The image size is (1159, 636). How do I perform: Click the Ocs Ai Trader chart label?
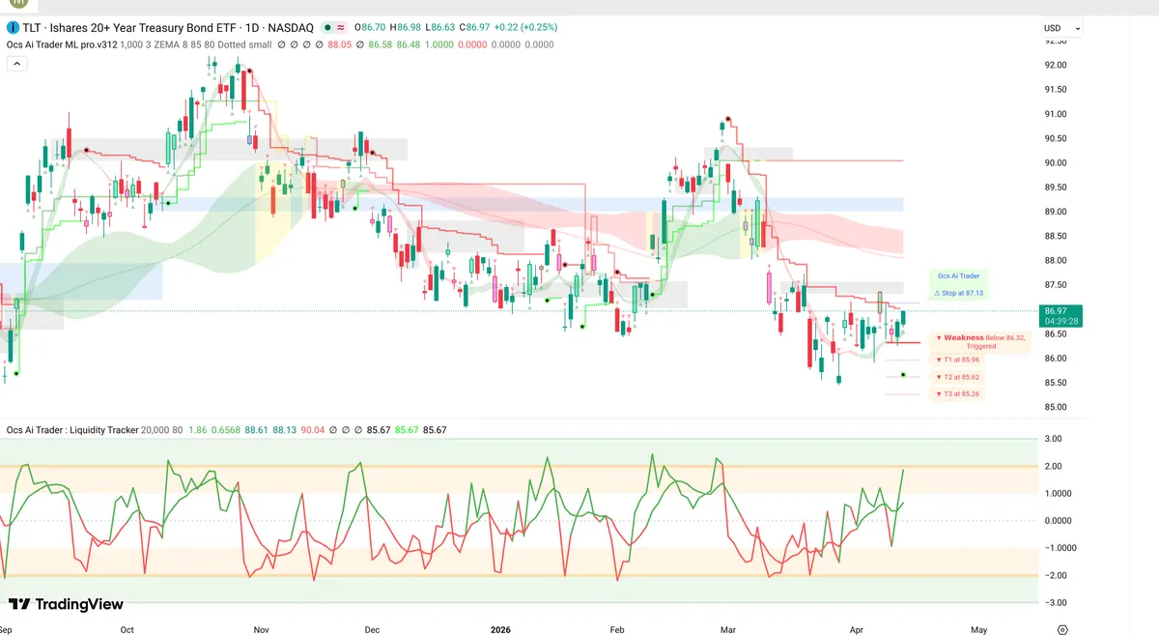(958, 276)
